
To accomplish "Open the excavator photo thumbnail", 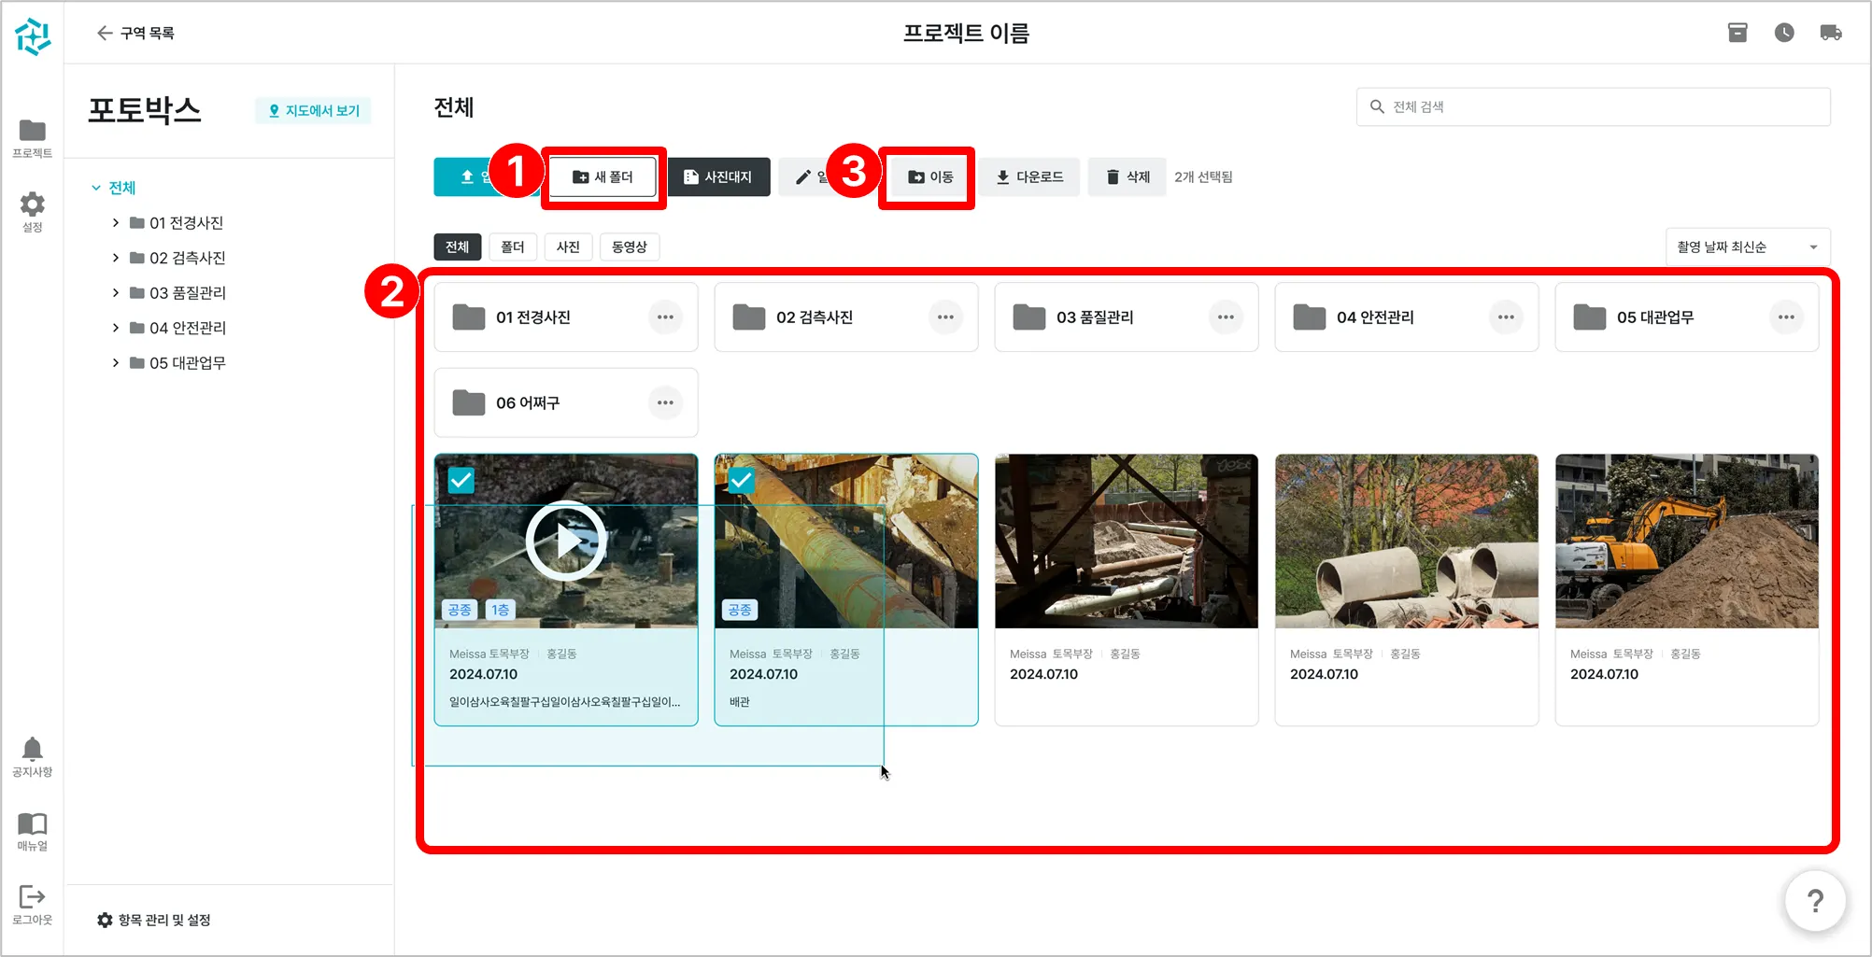I will pyautogui.click(x=1687, y=542).
